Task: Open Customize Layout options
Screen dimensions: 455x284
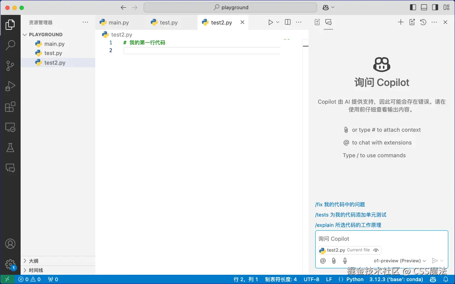Action: pos(446,7)
